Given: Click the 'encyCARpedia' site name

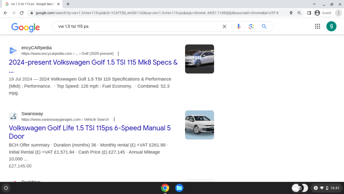Looking at the screenshot, I should pos(36,48).
